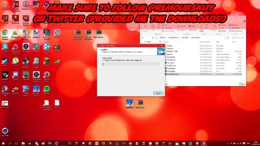Click Local Disk in the breadcrumb path
The image size is (260, 146).
point(173,38)
